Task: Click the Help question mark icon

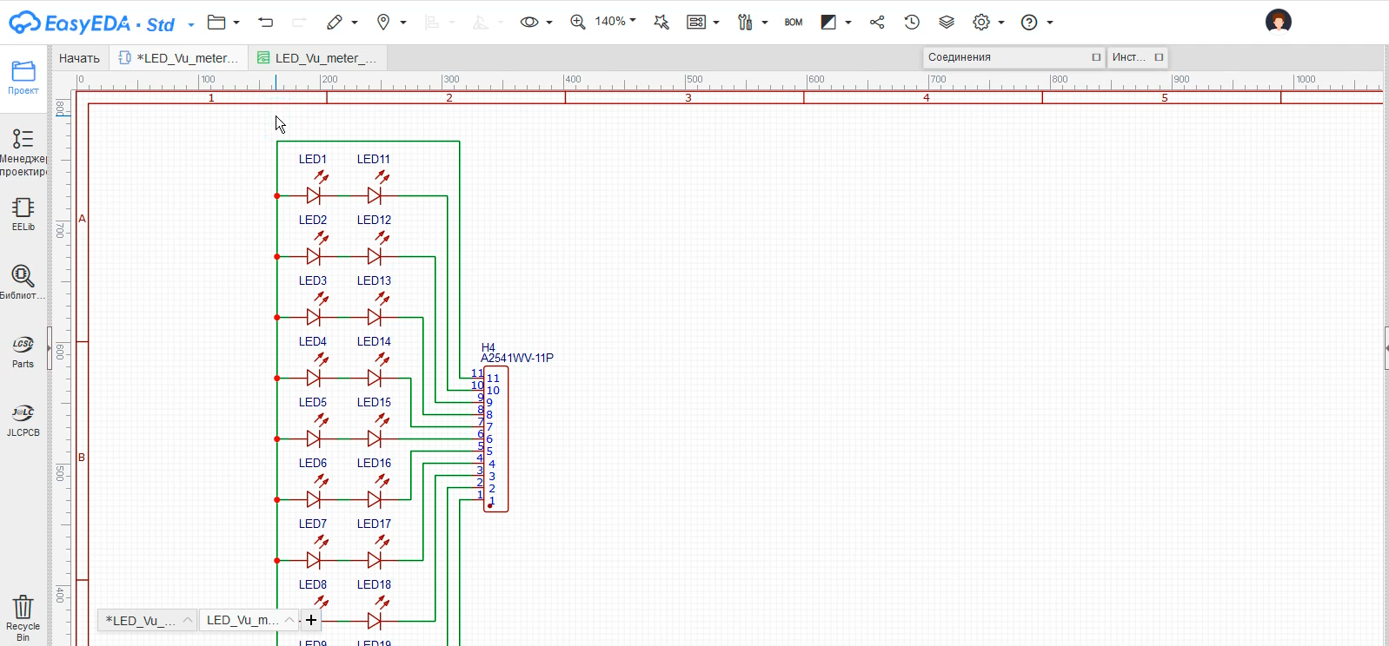Action: point(1029,22)
